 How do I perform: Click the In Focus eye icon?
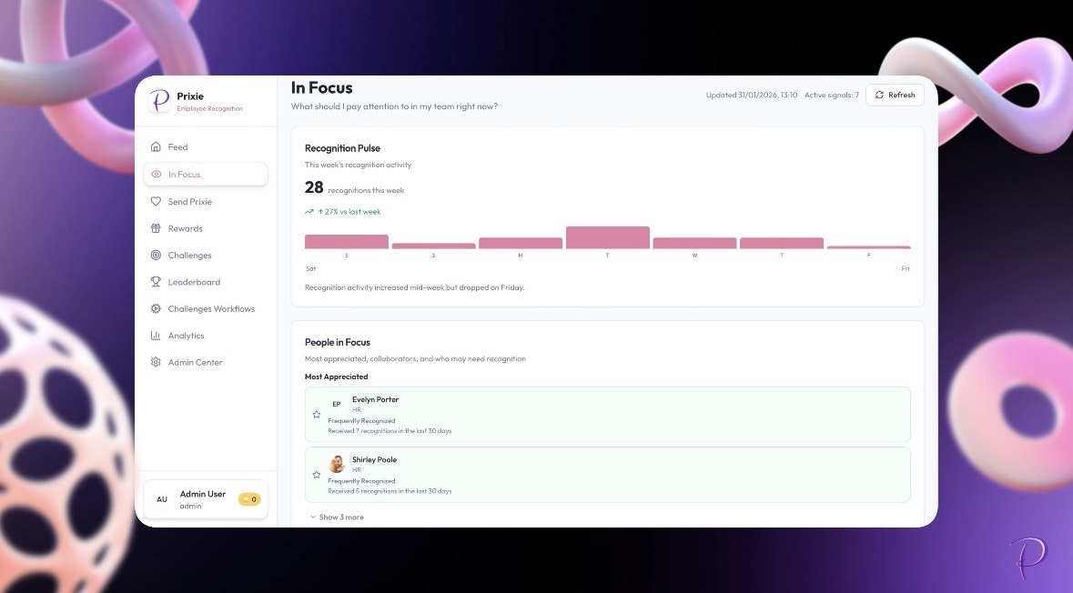pos(157,174)
